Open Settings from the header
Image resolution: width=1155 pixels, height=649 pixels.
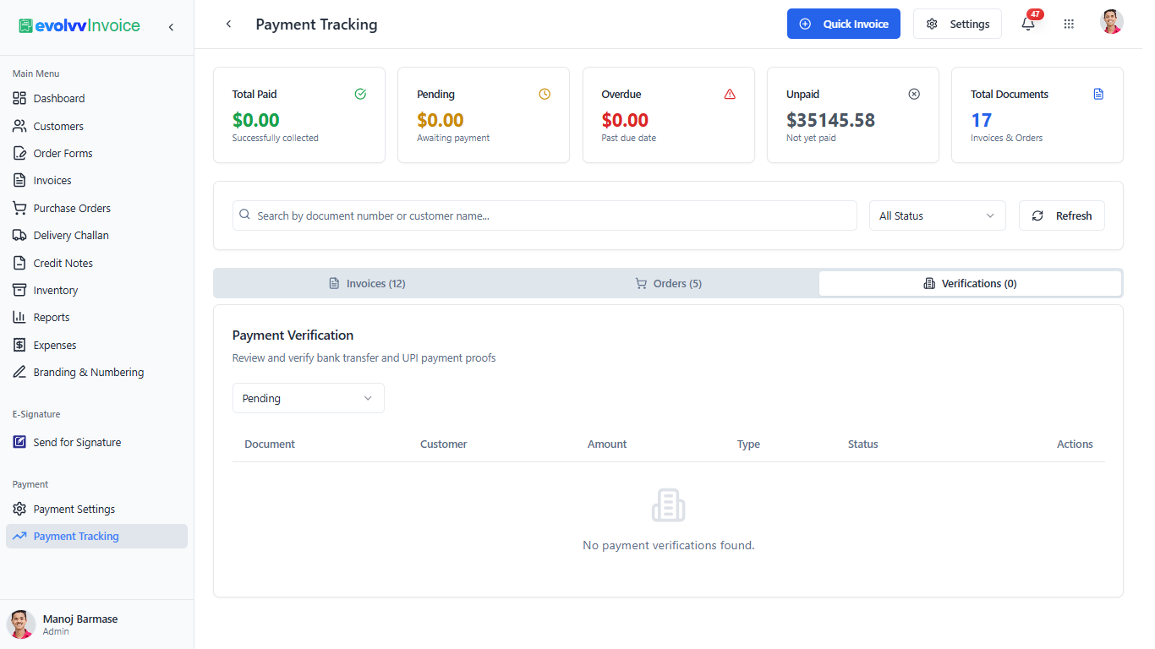point(957,24)
